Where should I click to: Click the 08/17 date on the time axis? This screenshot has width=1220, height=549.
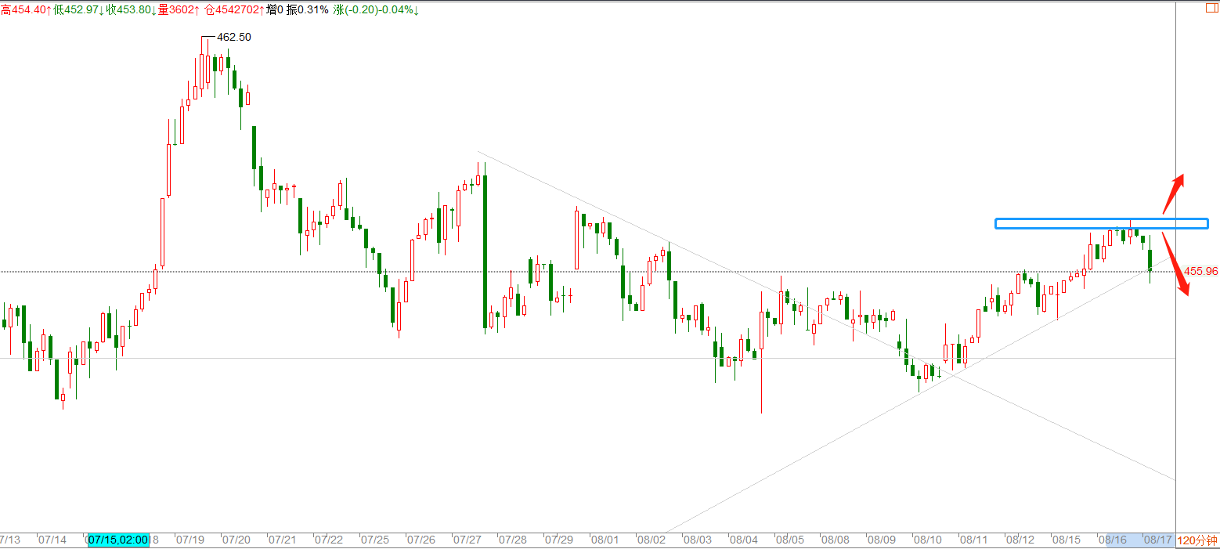pyautogui.click(x=1158, y=540)
